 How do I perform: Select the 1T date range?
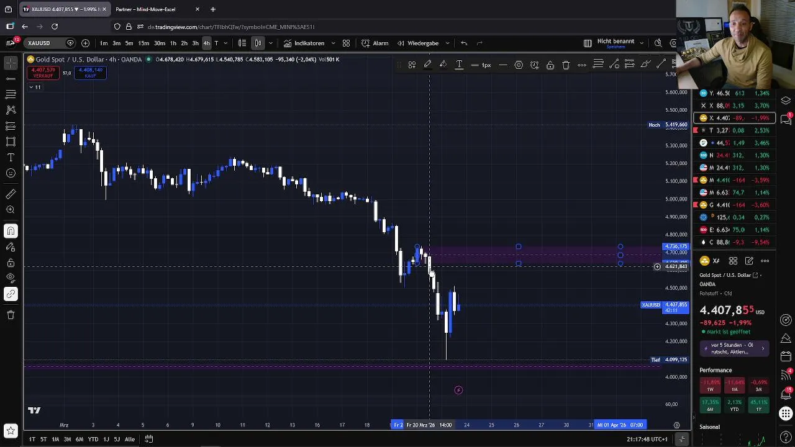coord(32,439)
